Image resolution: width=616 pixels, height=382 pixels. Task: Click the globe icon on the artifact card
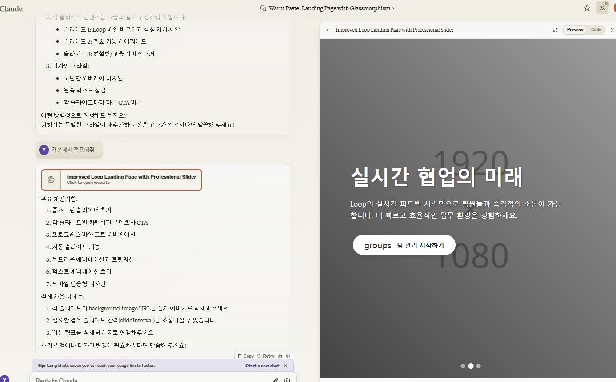tap(51, 180)
